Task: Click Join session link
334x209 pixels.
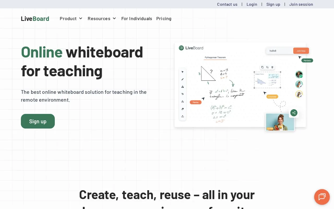Action: coord(301,4)
